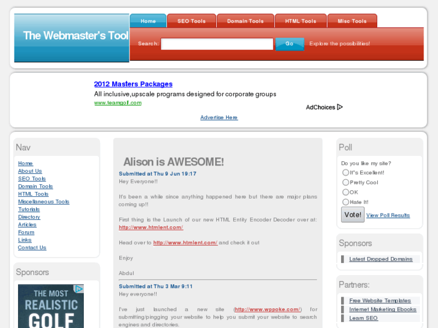Image resolution: width=438 pixels, height=328 pixels.
Task: Open Free Website Templates partner link
Action: tap(380, 301)
